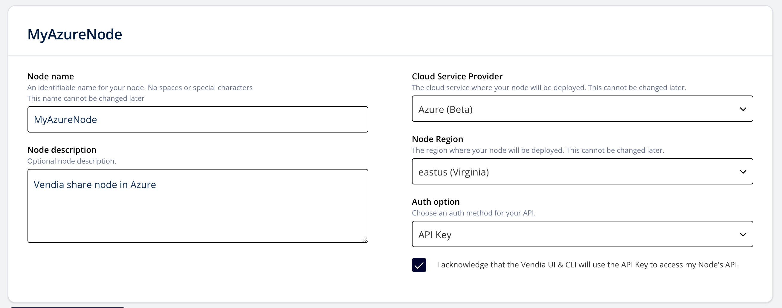The width and height of the screenshot is (782, 308).
Task: Click 'An identifiable name for your node' hint
Action: coord(140,88)
